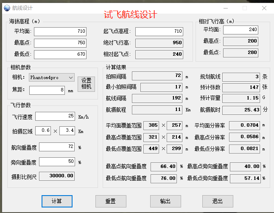Image resolution: width=274 pixels, height=213 pixels.
Task: Click the relative 最低点 field showing 280
Action: click(x=240, y=53)
